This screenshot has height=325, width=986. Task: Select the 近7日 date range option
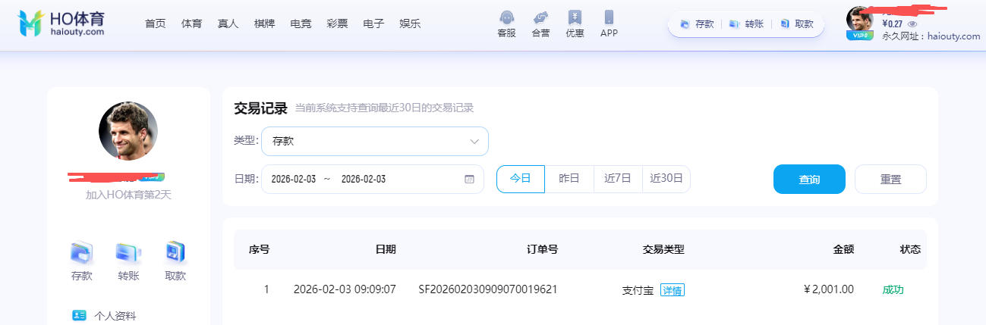pyautogui.click(x=618, y=179)
